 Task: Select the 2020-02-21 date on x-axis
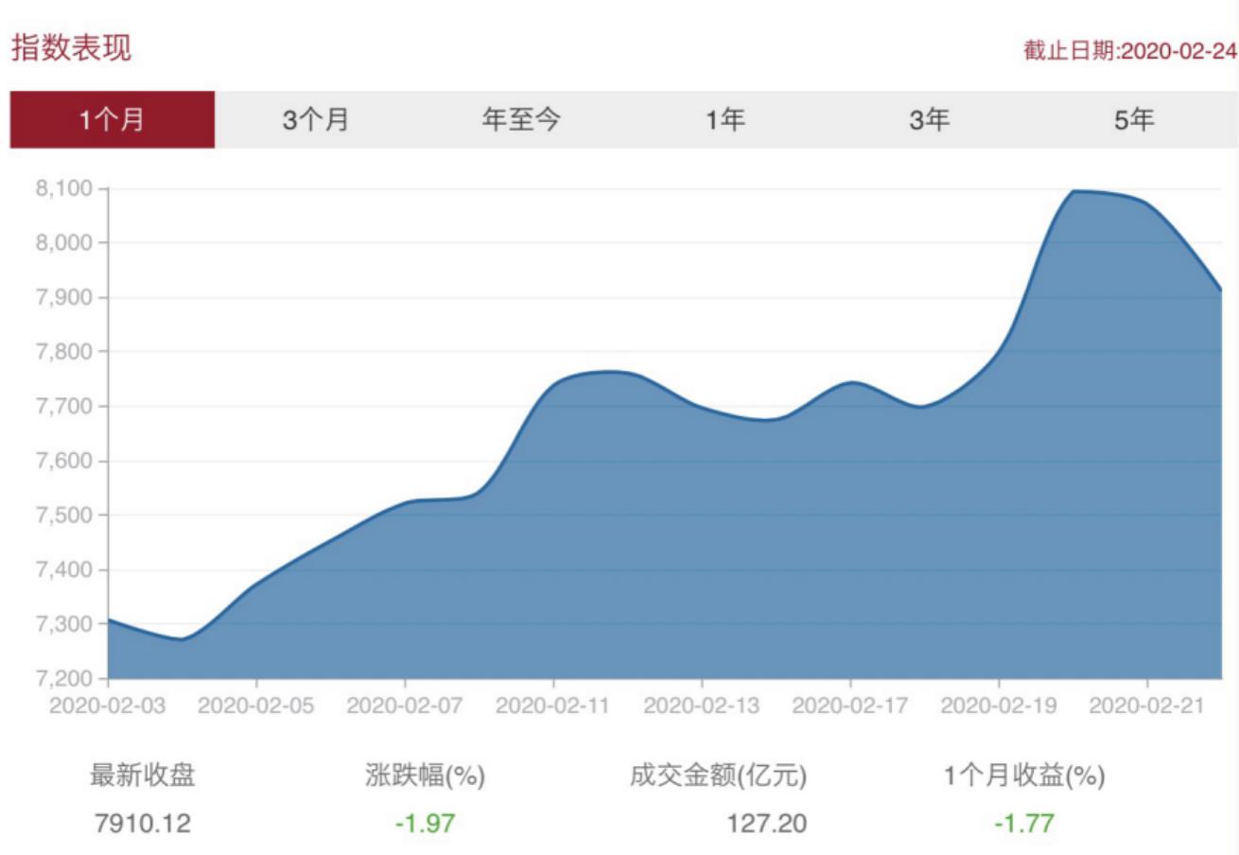point(1146,706)
